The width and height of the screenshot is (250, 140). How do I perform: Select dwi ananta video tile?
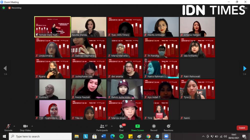(125, 68)
